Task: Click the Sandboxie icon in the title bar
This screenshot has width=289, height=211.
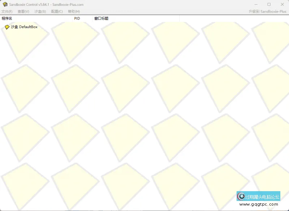Action: 4,4
